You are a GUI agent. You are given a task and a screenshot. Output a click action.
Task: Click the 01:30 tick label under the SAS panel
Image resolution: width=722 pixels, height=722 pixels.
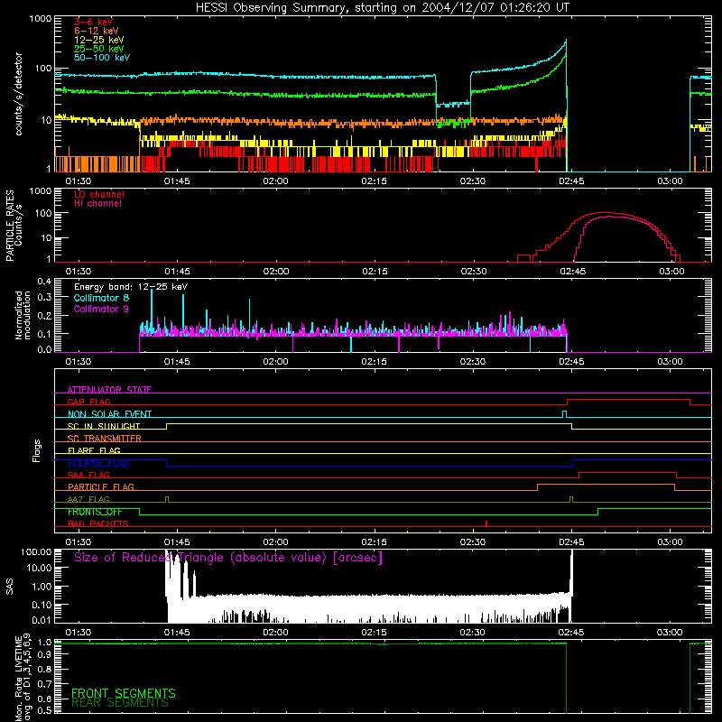pos(78,633)
